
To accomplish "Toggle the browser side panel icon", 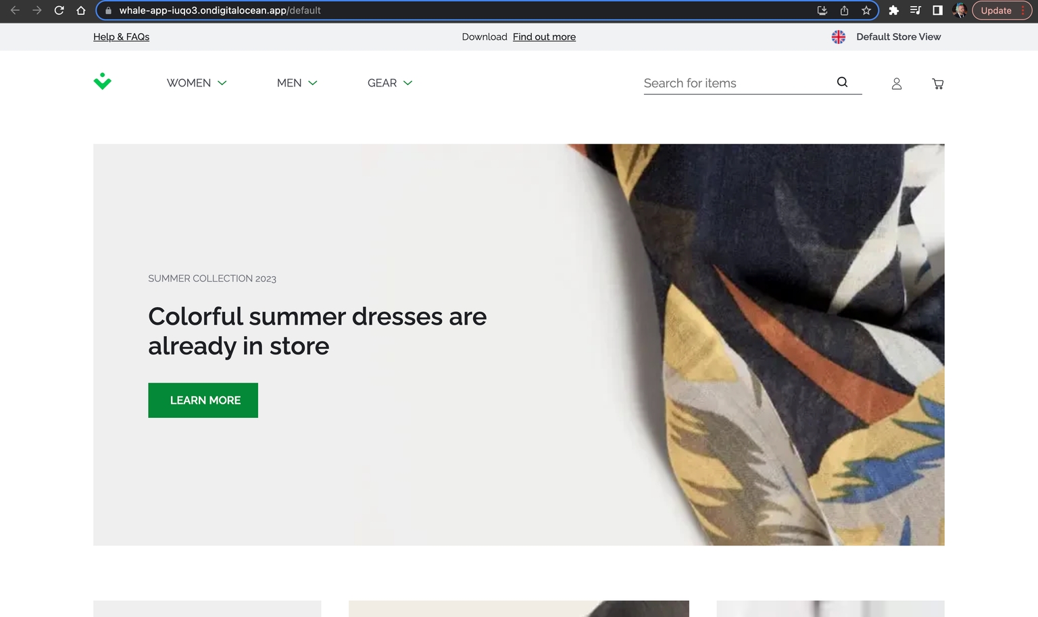I will coord(937,10).
